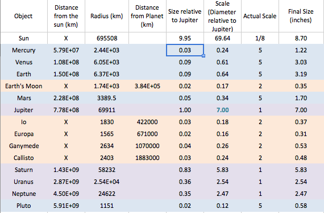Click the Radius (km) header cell
This screenshot has width=324, height=213.
click(x=107, y=16)
